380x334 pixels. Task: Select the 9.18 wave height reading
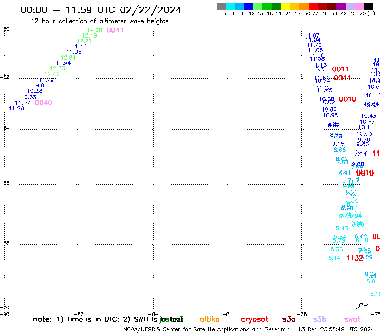338,144
